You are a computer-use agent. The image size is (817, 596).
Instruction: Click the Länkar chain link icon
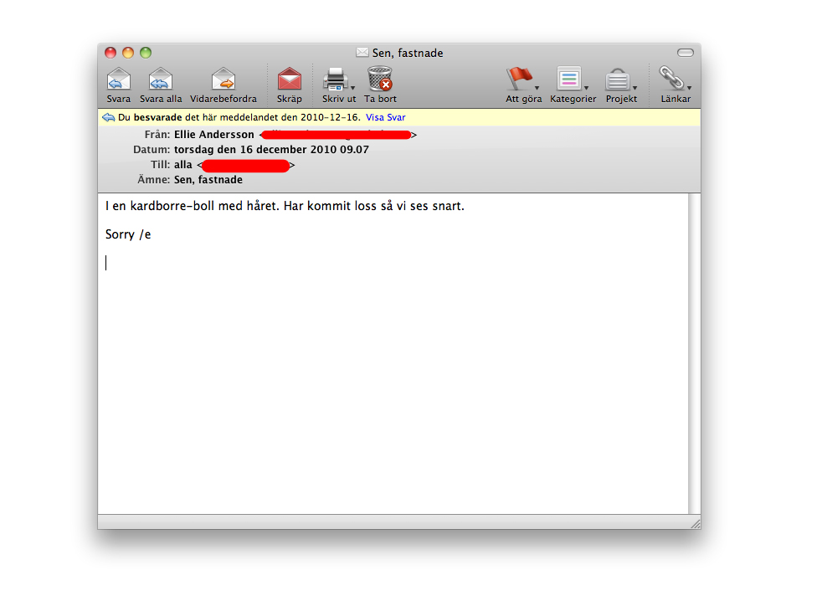pos(671,78)
